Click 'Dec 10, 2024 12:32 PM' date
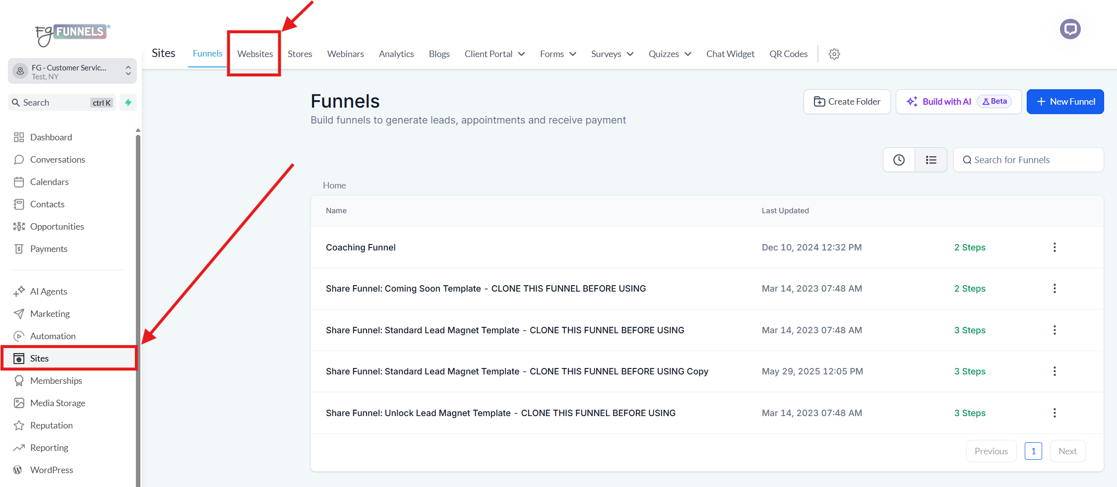The height and width of the screenshot is (487, 1117). tap(811, 247)
